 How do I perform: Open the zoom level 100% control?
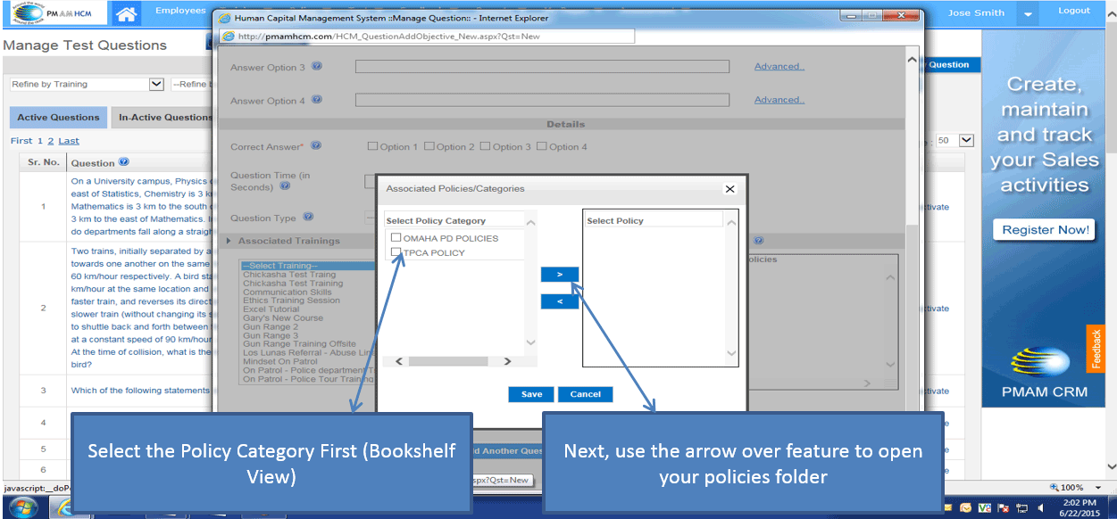click(x=1073, y=488)
